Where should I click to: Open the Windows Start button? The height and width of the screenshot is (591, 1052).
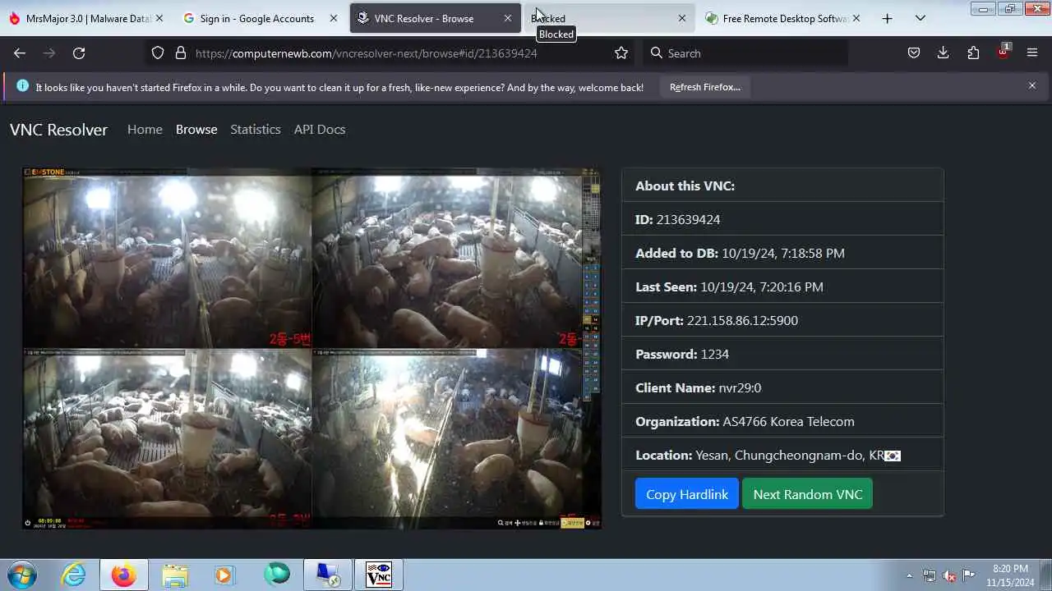22,575
